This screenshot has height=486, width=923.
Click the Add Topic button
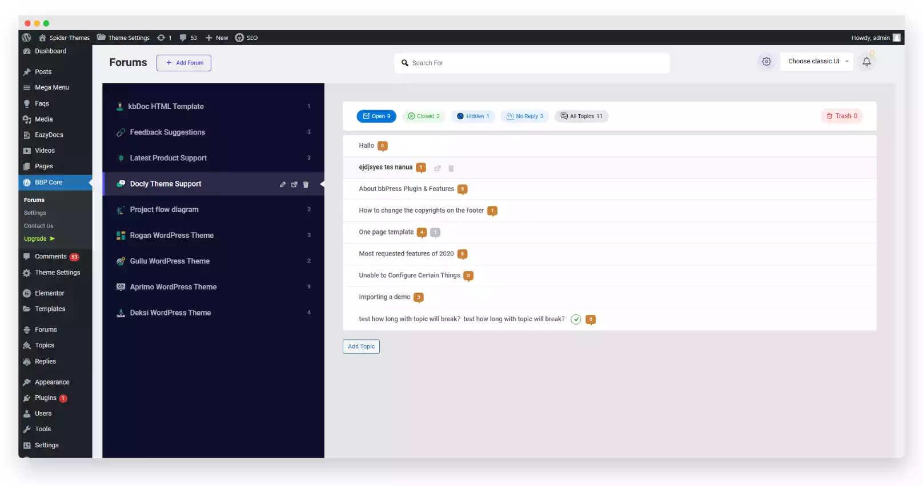tap(361, 346)
